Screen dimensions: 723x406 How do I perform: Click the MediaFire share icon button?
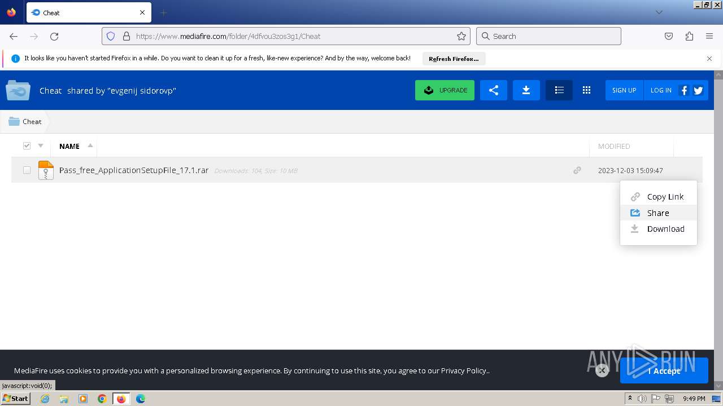(x=494, y=90)
